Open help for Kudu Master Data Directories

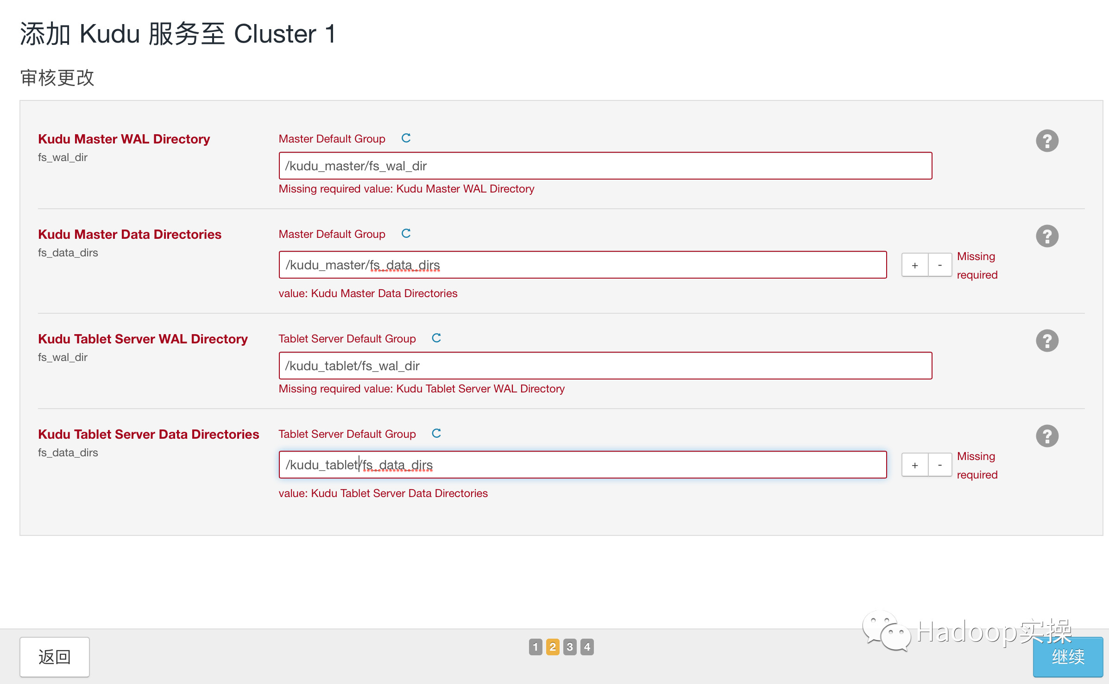1047,236
